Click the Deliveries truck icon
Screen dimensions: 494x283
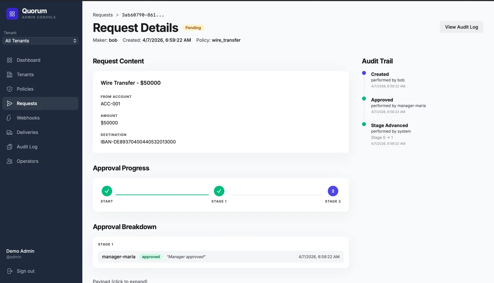(10, 132)
